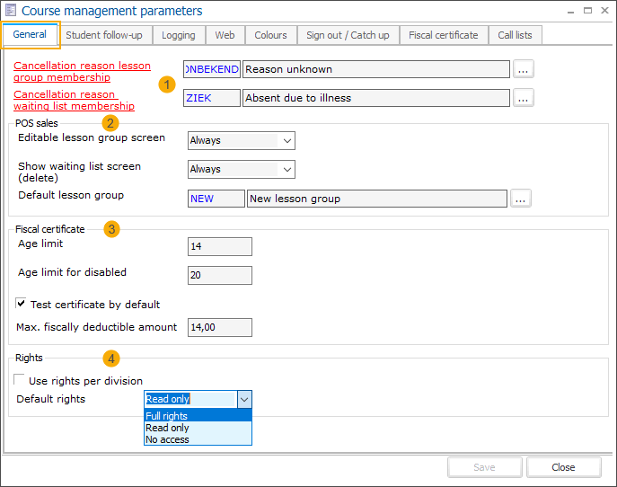The width and height of the screenshot is (617, 487).
Task: Click Max. fiscally deductible amount field
Action: (220, 328)
